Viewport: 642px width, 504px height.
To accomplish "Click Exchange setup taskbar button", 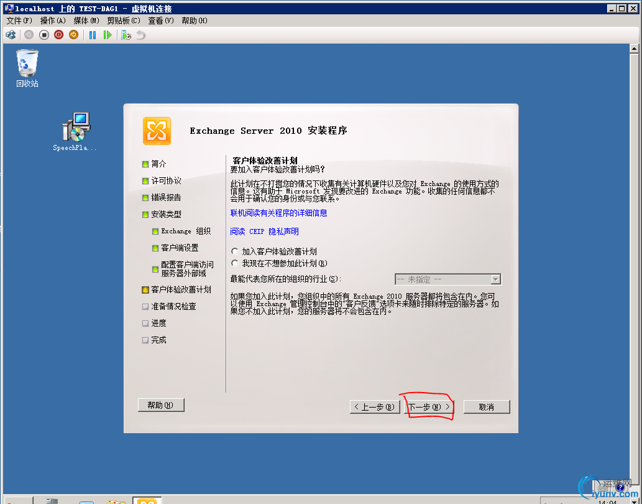I will [147, 500].
